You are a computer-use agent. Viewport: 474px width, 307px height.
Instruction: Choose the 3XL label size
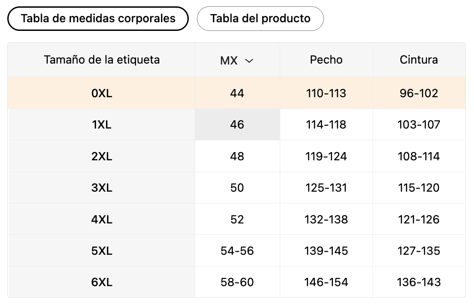tap(101, 188)
